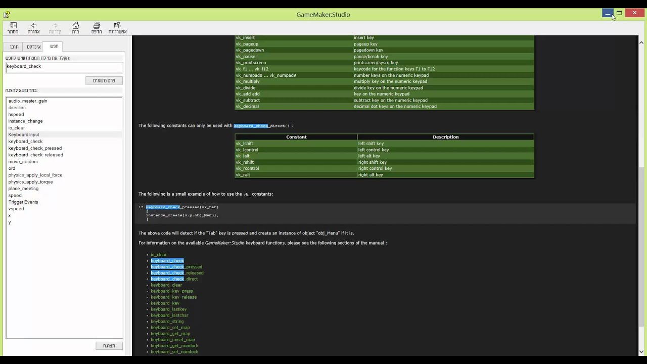Follow the keyboard_set_map link
The image size is (647, 364).
coord(170,328)
